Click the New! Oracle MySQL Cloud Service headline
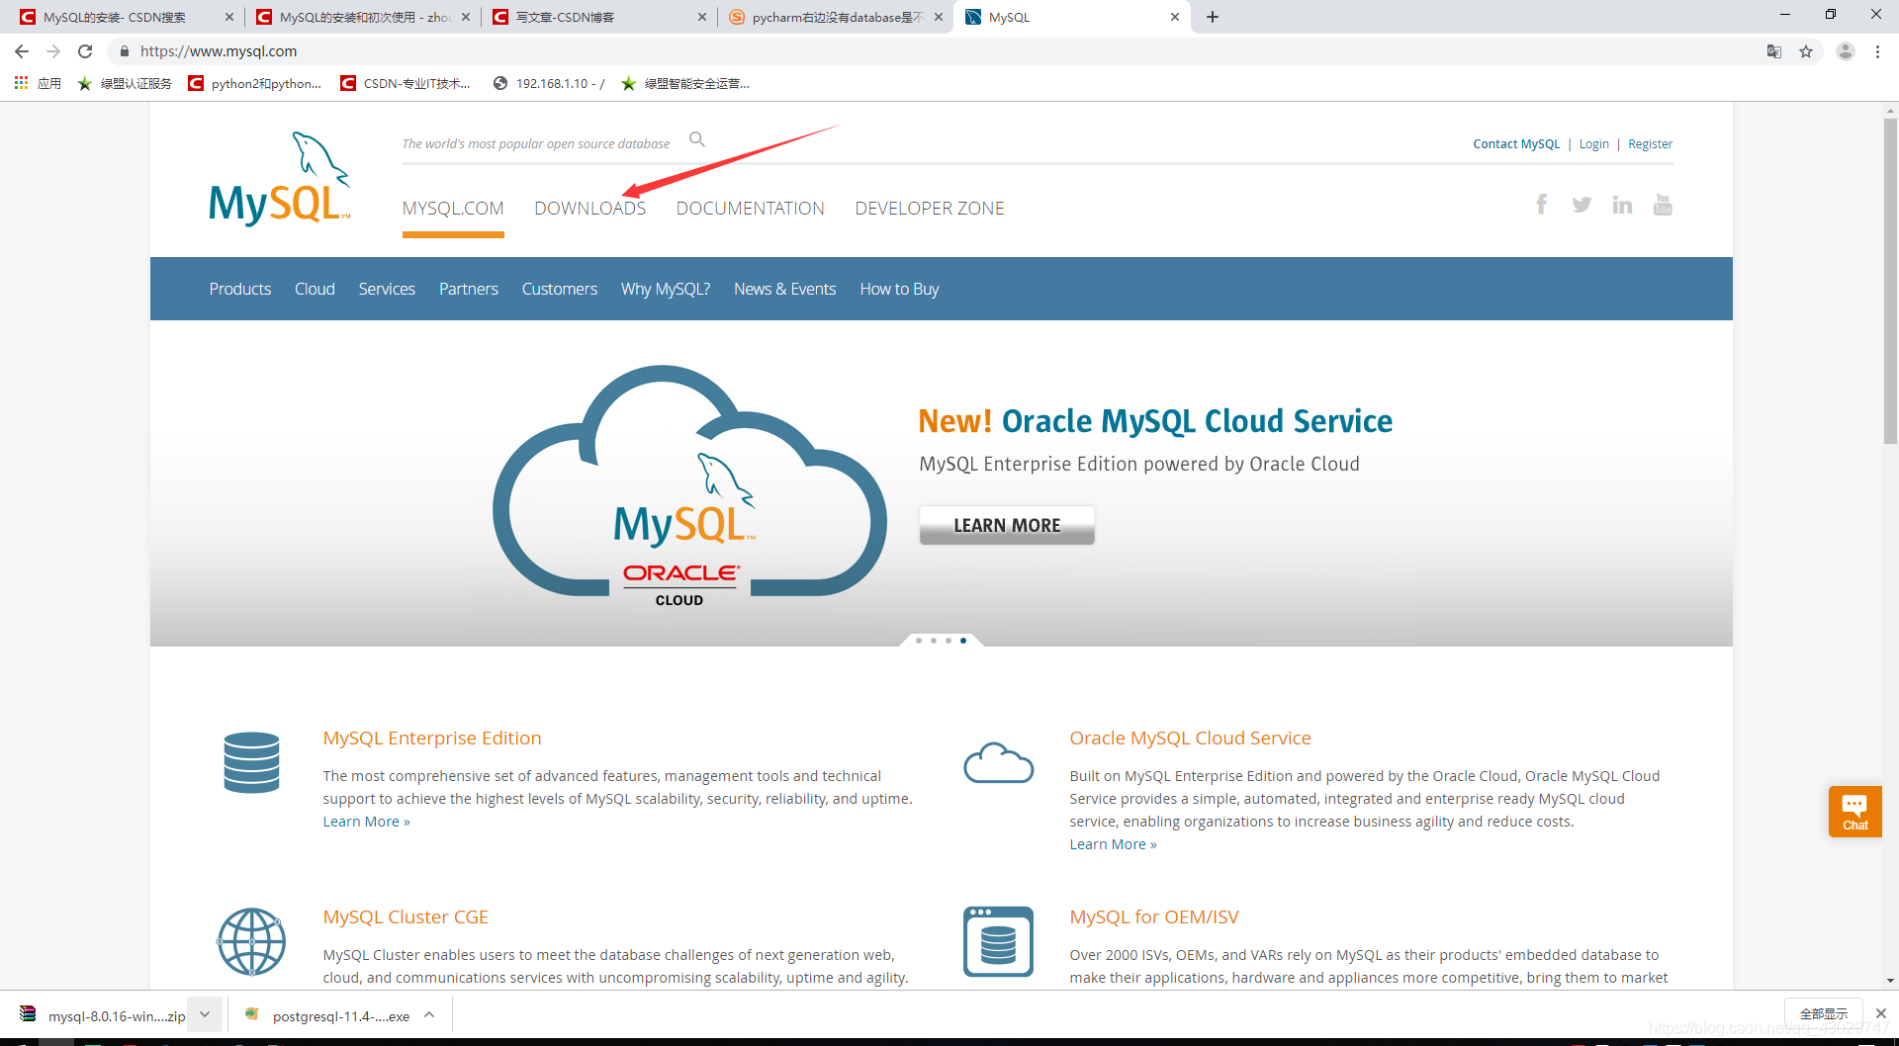 (x=1155, y=421)
